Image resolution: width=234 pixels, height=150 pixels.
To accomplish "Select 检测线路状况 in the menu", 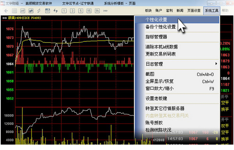I will (x=177, y=130).
